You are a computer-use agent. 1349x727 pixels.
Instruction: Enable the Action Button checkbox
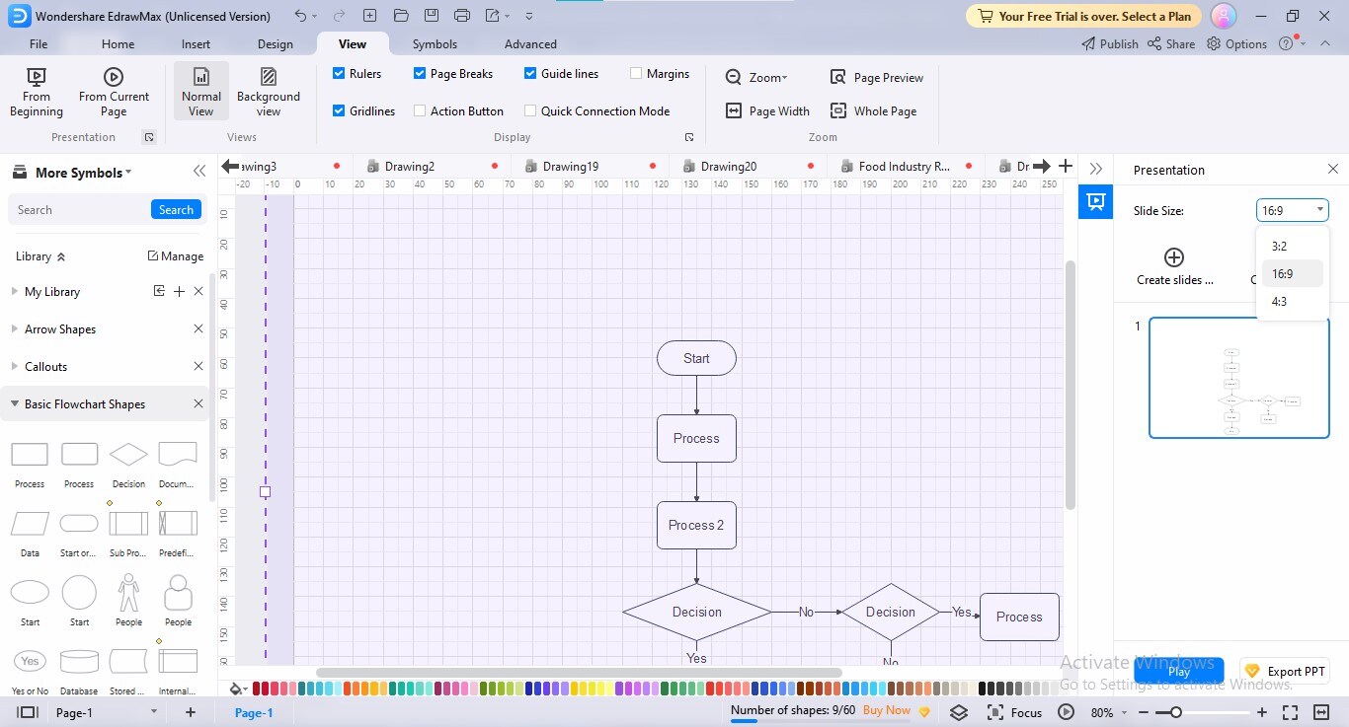[x=420, y=111]
